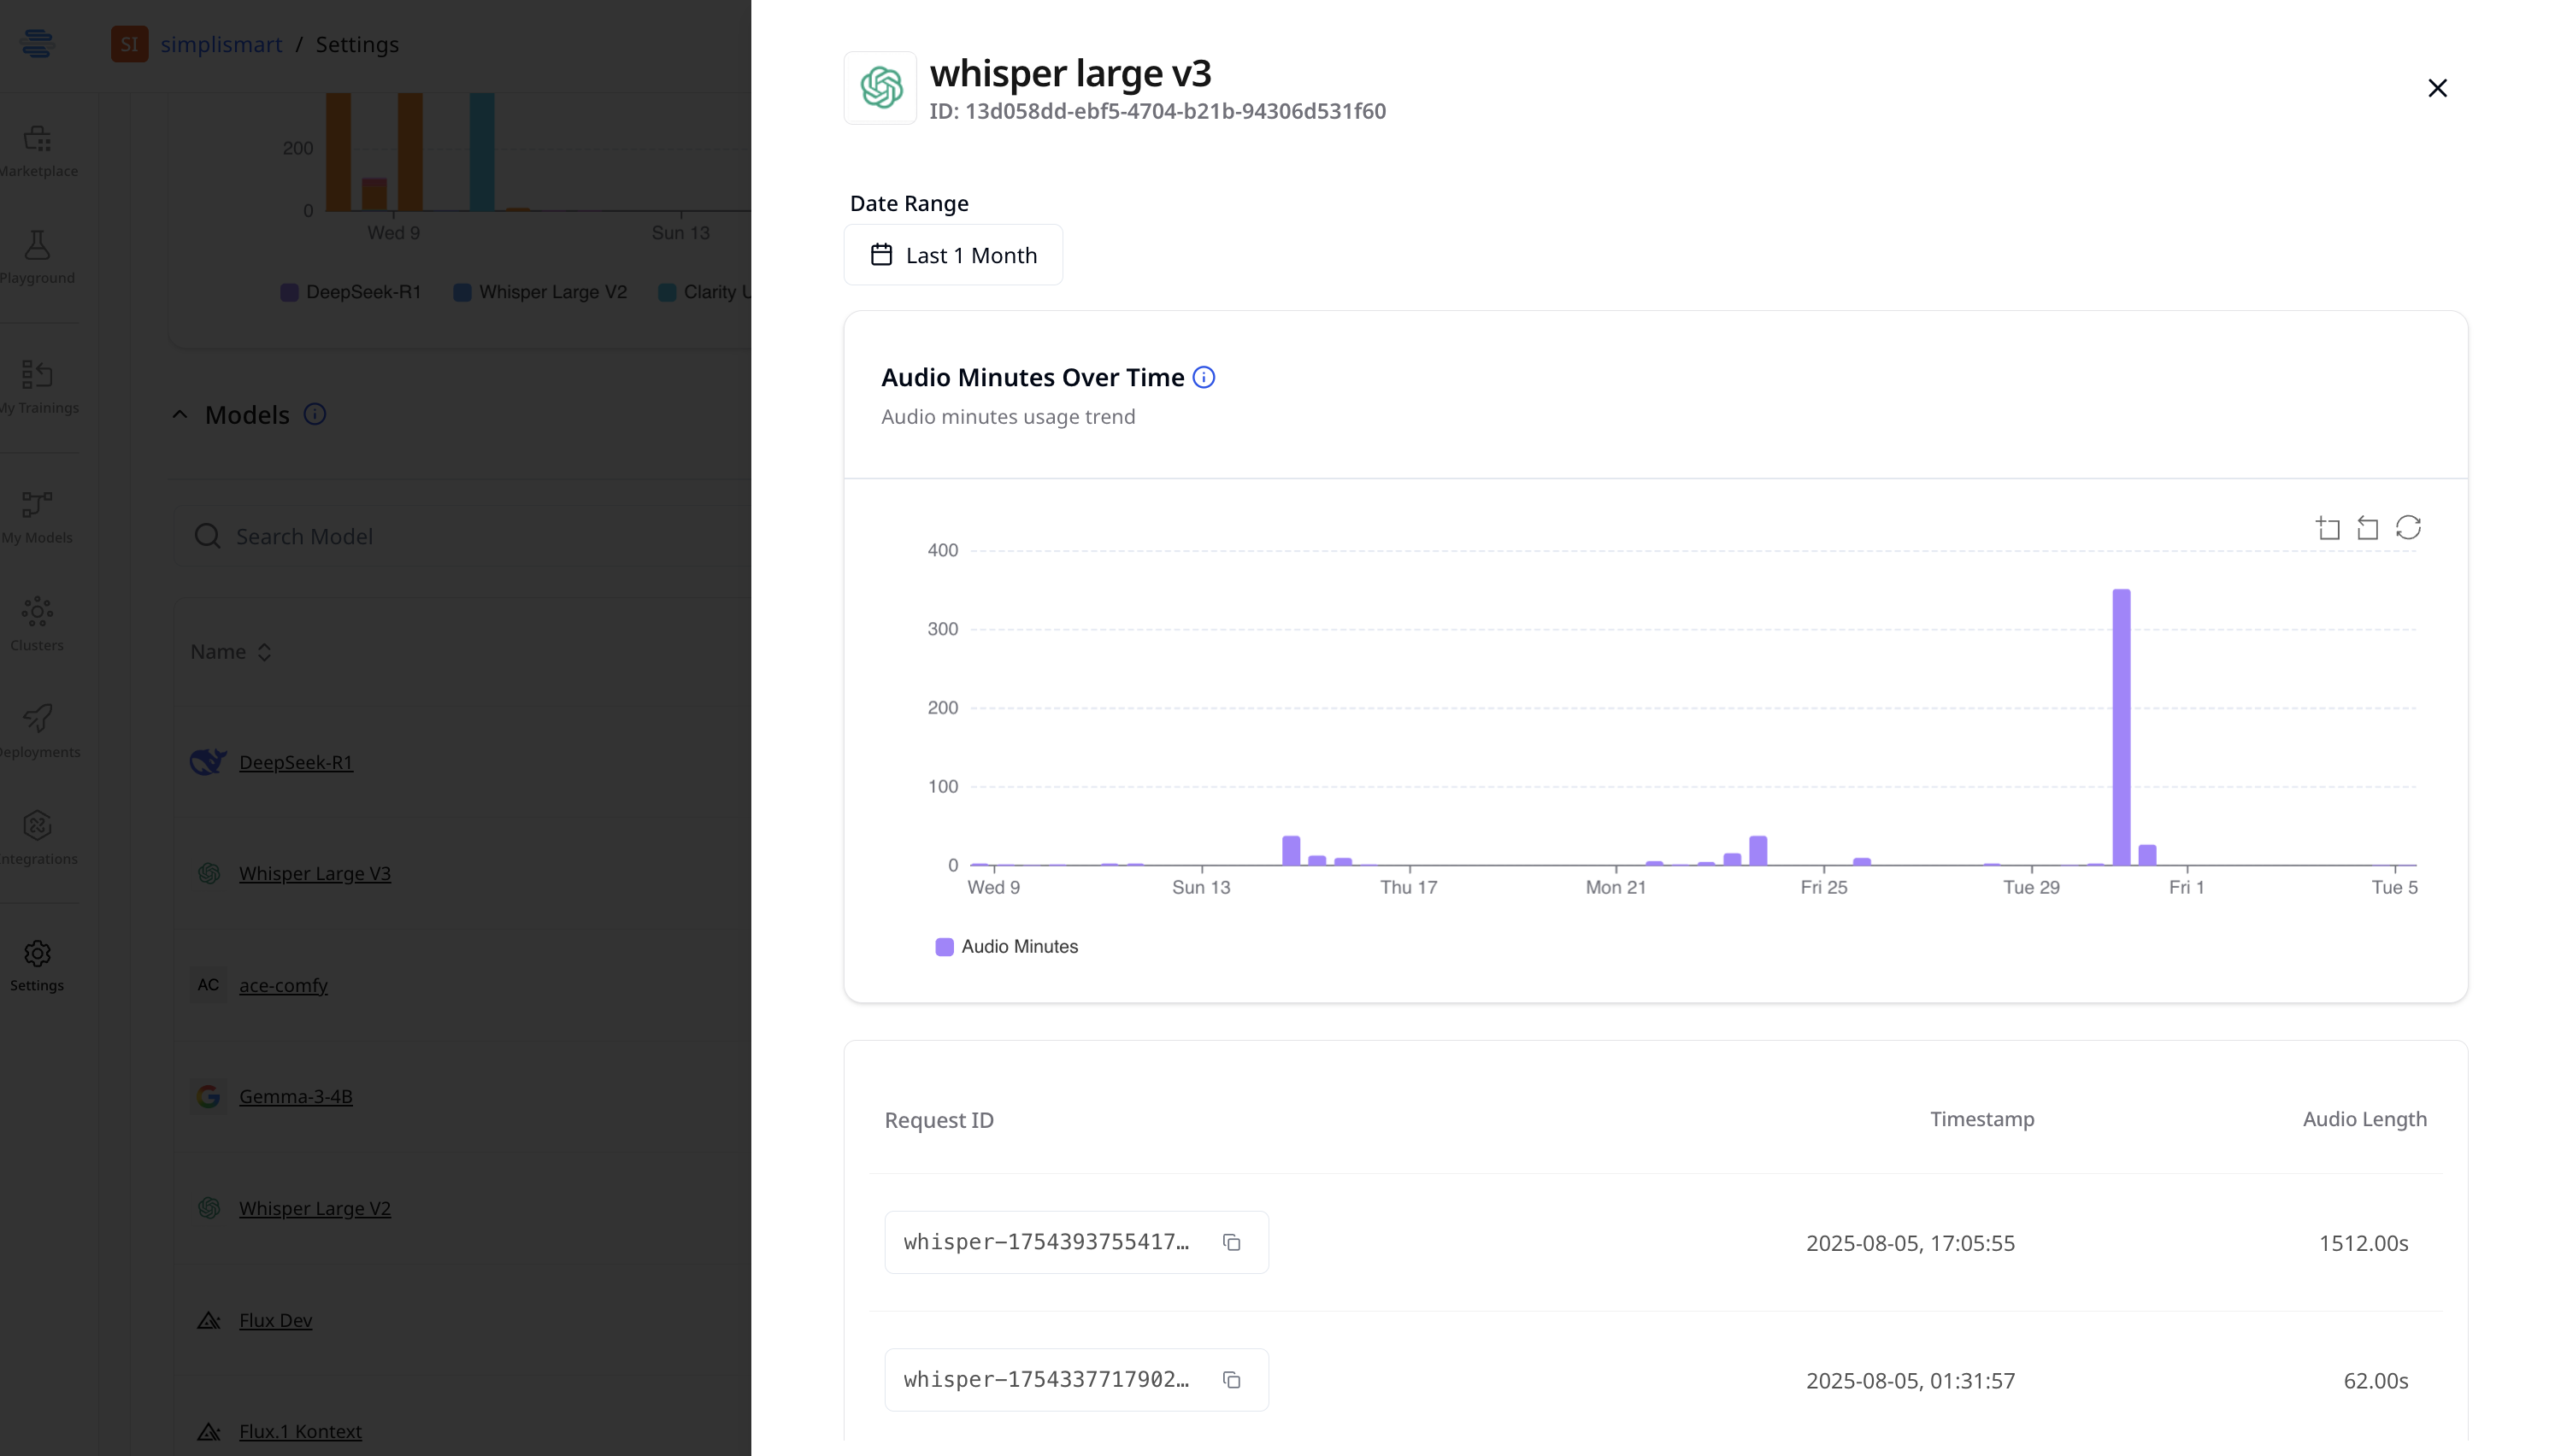Viewport: 2561px width, 1456px height.
Task: Open the Whisper Large V2 model link
Action: (x=314, y=1208)
